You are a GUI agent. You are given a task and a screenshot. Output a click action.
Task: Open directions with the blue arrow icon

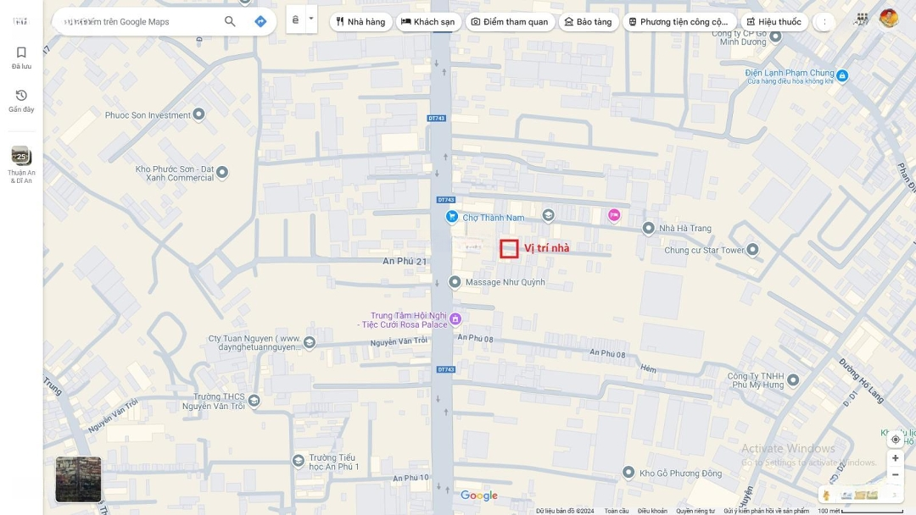[x=260, y=21]
